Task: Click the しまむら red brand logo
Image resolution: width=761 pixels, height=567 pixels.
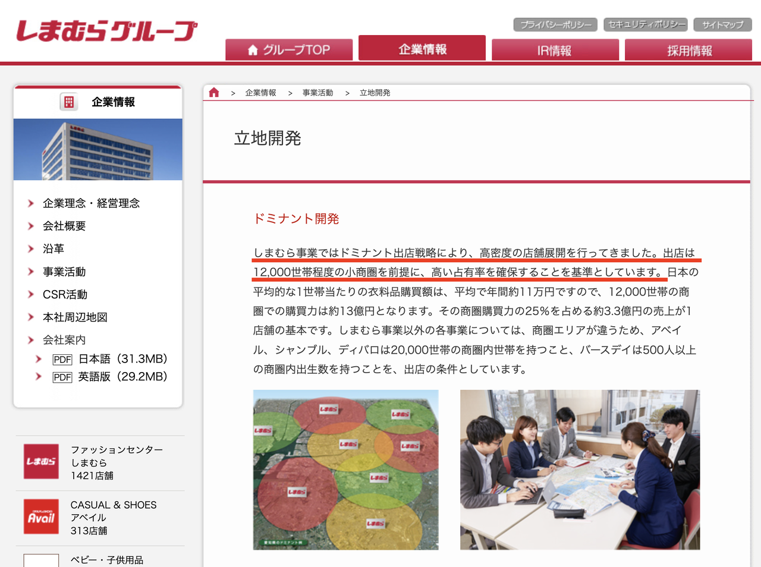Action: 41,461
